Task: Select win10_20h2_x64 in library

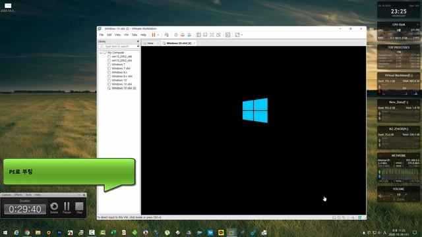Action: click(x=121, y=61)
